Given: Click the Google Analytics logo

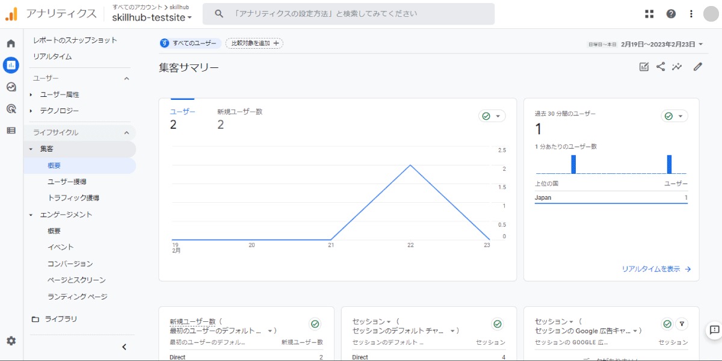Looking at the screenshot, I should tap(11, 13).
